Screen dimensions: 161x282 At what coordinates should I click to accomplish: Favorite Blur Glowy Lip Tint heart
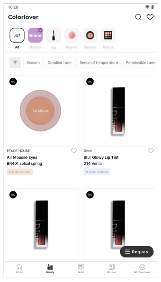(151, 151)
